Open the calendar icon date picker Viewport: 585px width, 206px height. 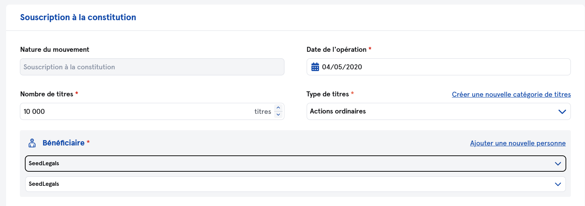pos(315,67)
